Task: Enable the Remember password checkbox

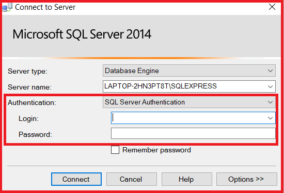Action: [x=115, y=150]
